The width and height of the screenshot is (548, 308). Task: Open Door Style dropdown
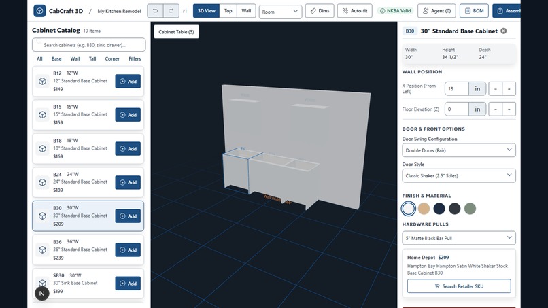coord(459,175)
